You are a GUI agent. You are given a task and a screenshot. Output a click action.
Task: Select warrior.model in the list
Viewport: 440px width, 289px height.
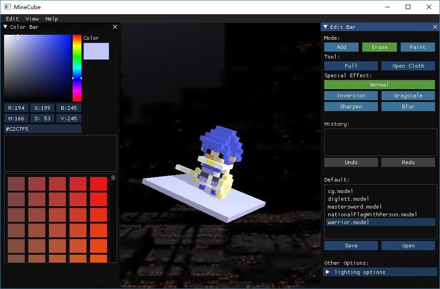(x=381, y=222)
